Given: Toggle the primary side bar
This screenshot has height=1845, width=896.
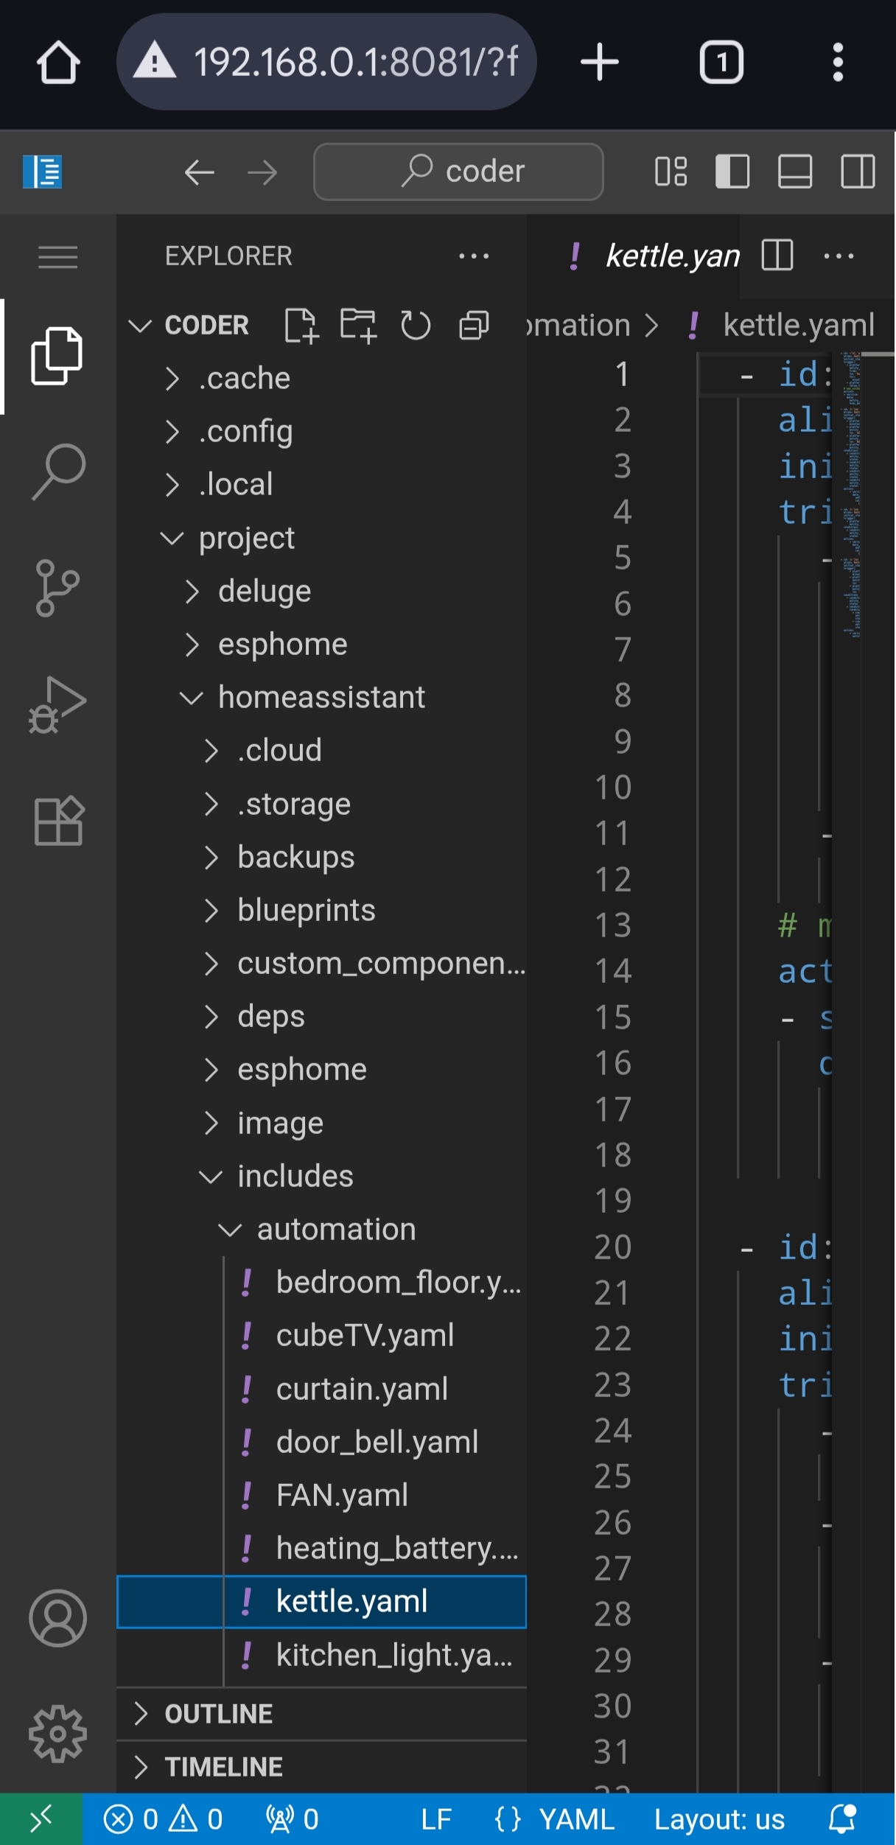Looking at the screenshot, I should click(x=732, y=172).
